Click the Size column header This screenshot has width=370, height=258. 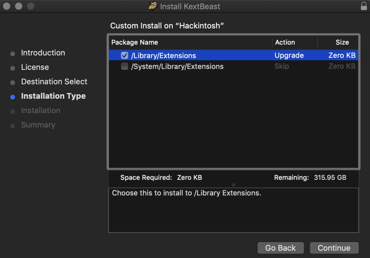[342, 42]
